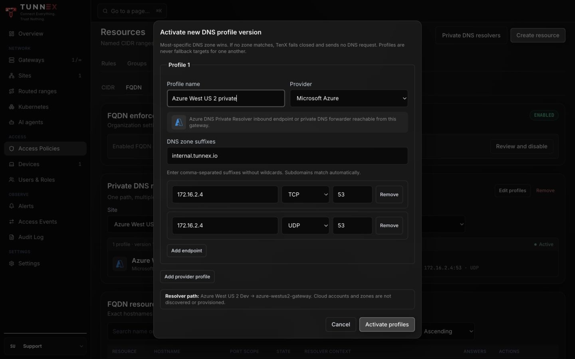The width and height of the screenshot is (575, 359).
Task: Click the Kubernetes sidebar icon
Action: (12, 107)
